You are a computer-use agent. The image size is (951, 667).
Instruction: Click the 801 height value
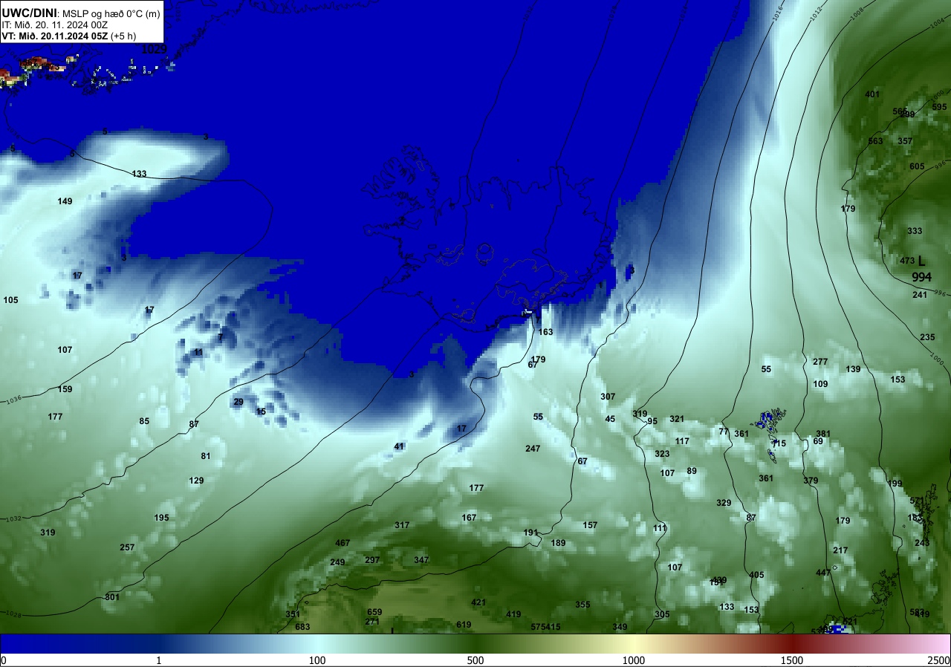pyautogui.click(x=112, y=597)
